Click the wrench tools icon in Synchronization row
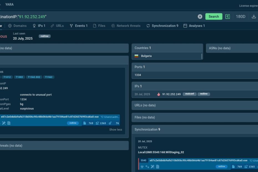This screenshot has height=172, width=258. coord(152,167)
